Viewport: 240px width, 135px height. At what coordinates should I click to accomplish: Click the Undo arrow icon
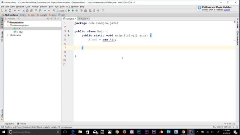pyautogui.click(x=15, y=10)
